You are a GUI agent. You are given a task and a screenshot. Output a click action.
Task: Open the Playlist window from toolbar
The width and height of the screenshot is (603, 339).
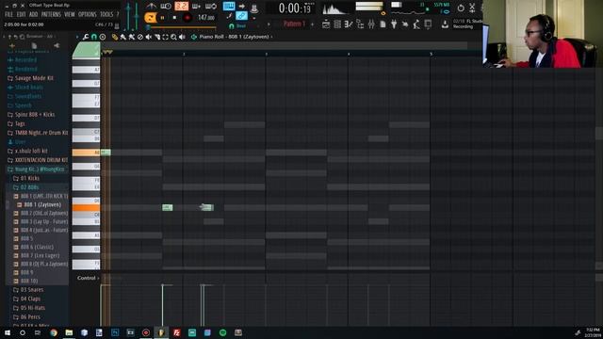click(326, 24)
